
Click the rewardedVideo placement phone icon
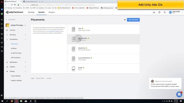tap(74, 39)
